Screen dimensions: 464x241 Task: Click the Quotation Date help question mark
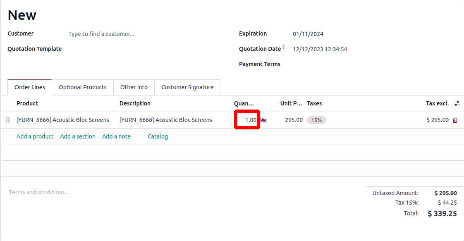[x=284, y=48]
